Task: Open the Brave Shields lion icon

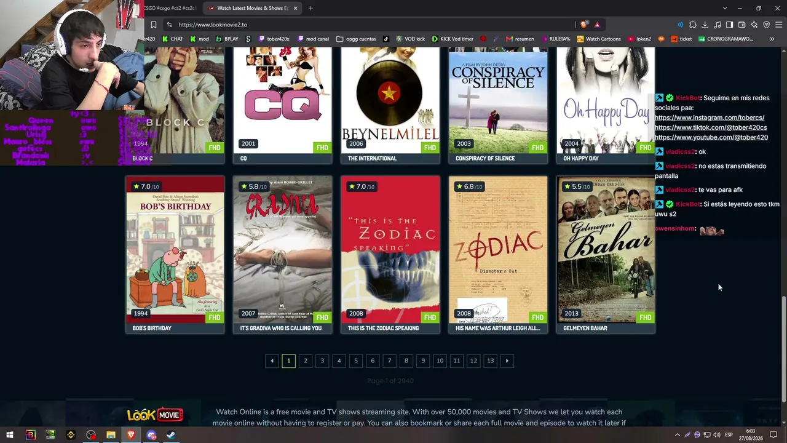Action: coord(583,25)
